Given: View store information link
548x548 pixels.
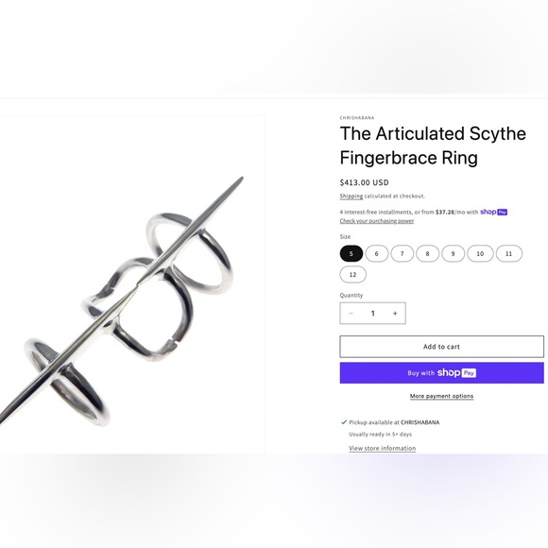Looking at the screenshot, I should [x=383, y=448].
